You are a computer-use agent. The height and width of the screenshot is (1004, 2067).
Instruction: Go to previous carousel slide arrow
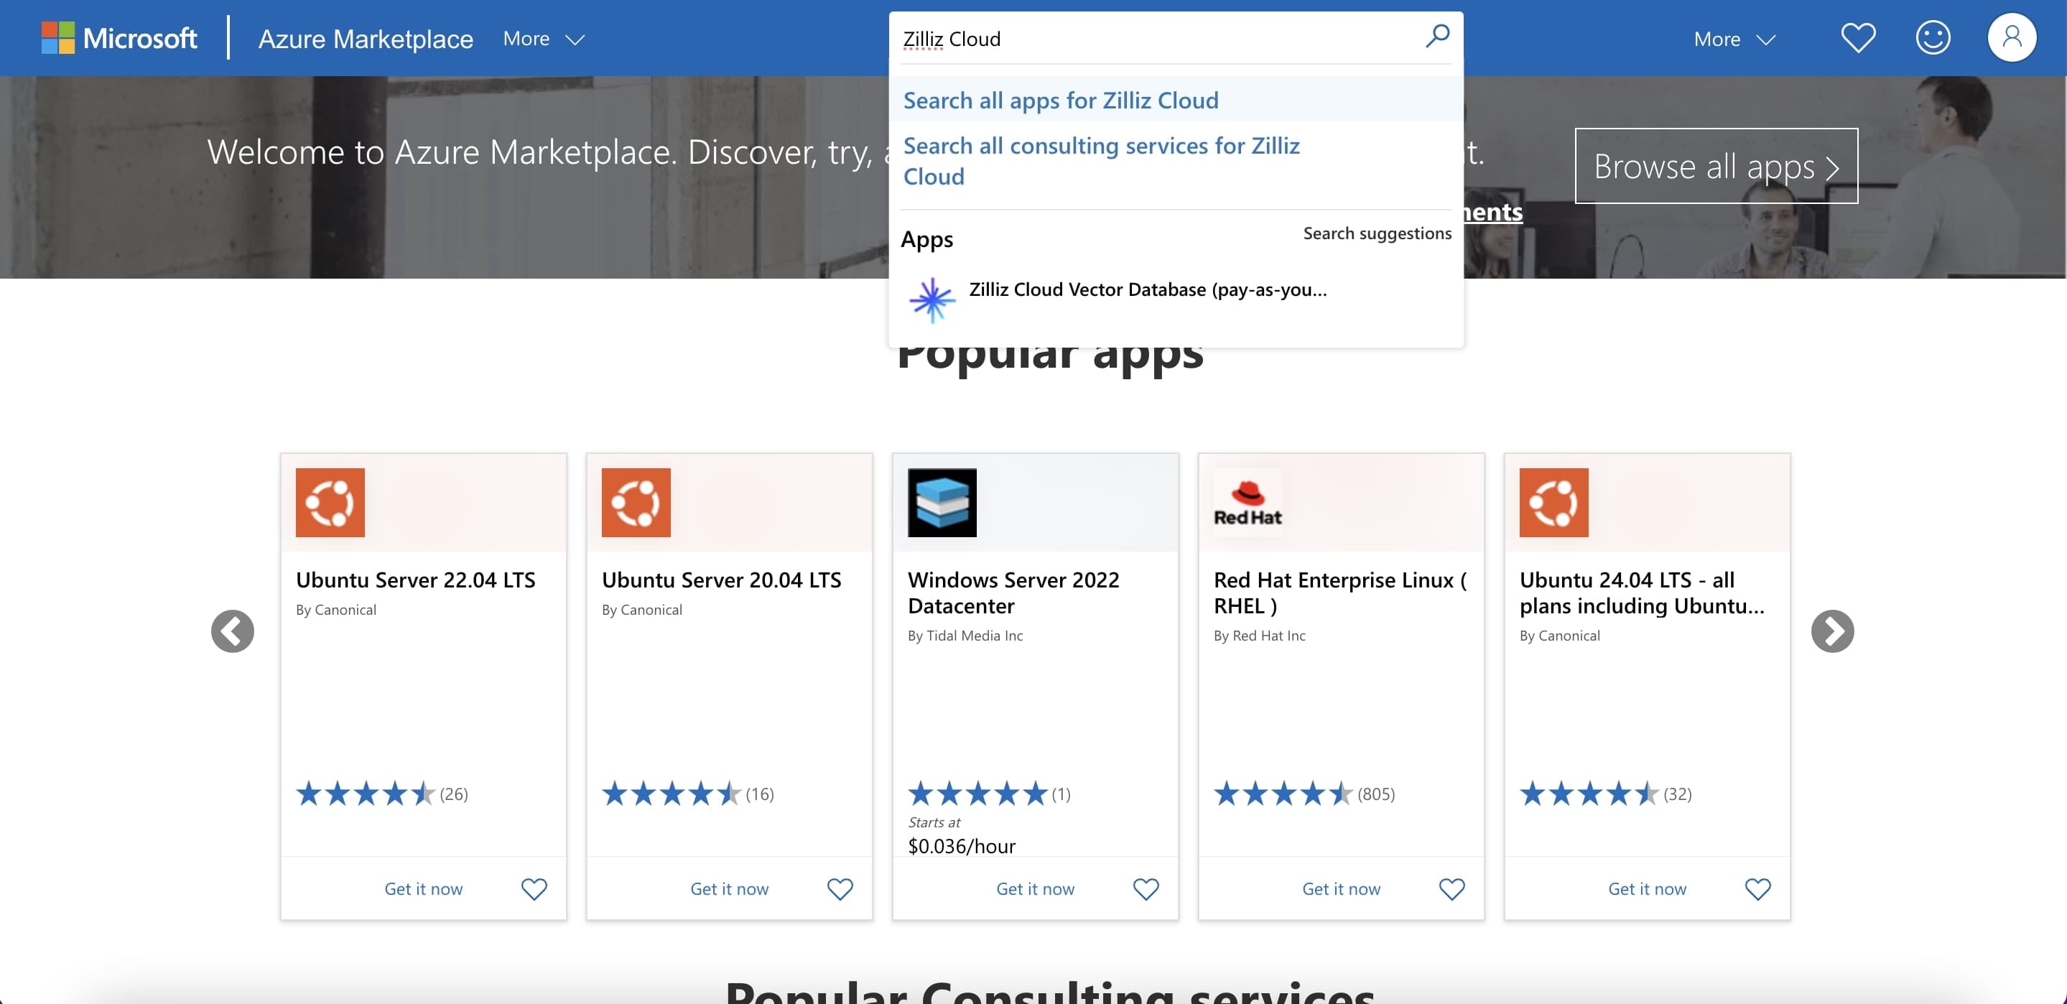click(x=233, y=631)
